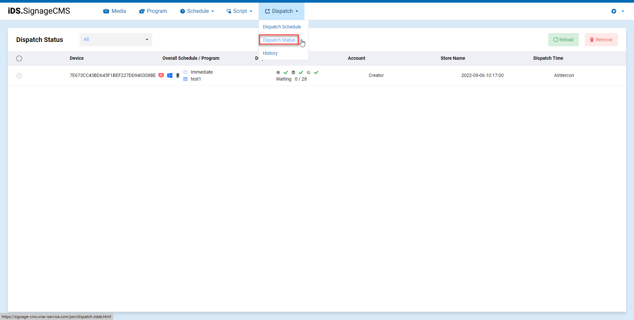This screenshot has width=634, height=320.
Task: Expand the Schedule menu arrow
Action: (x=213, y=11)
